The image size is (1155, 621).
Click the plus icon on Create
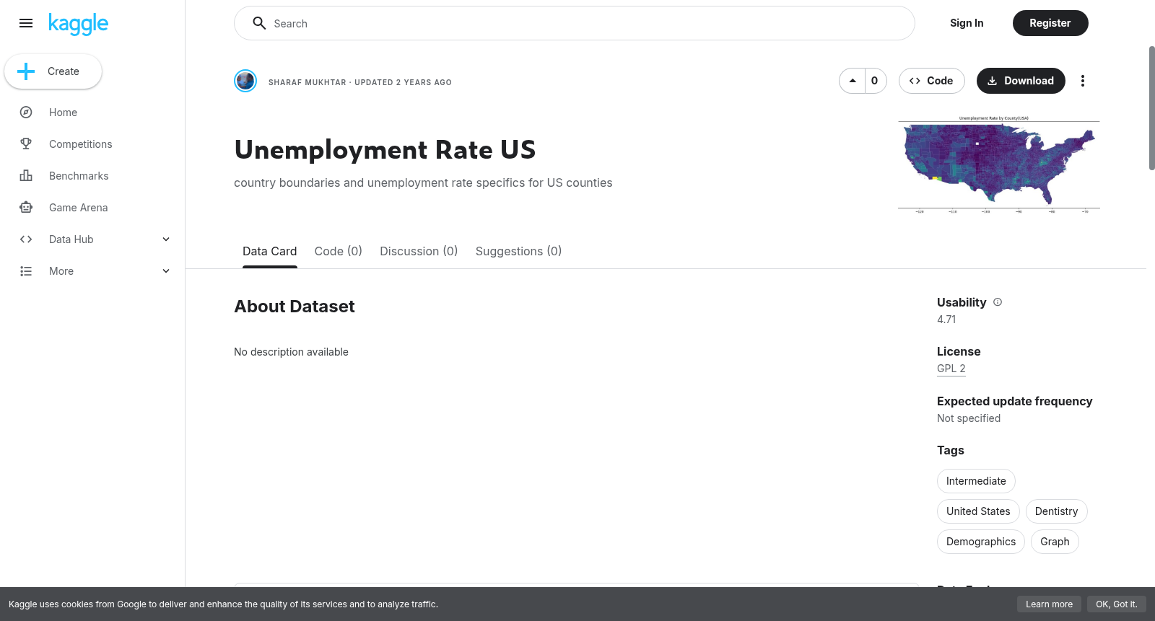pyautogui.click(x=26, y=71)
